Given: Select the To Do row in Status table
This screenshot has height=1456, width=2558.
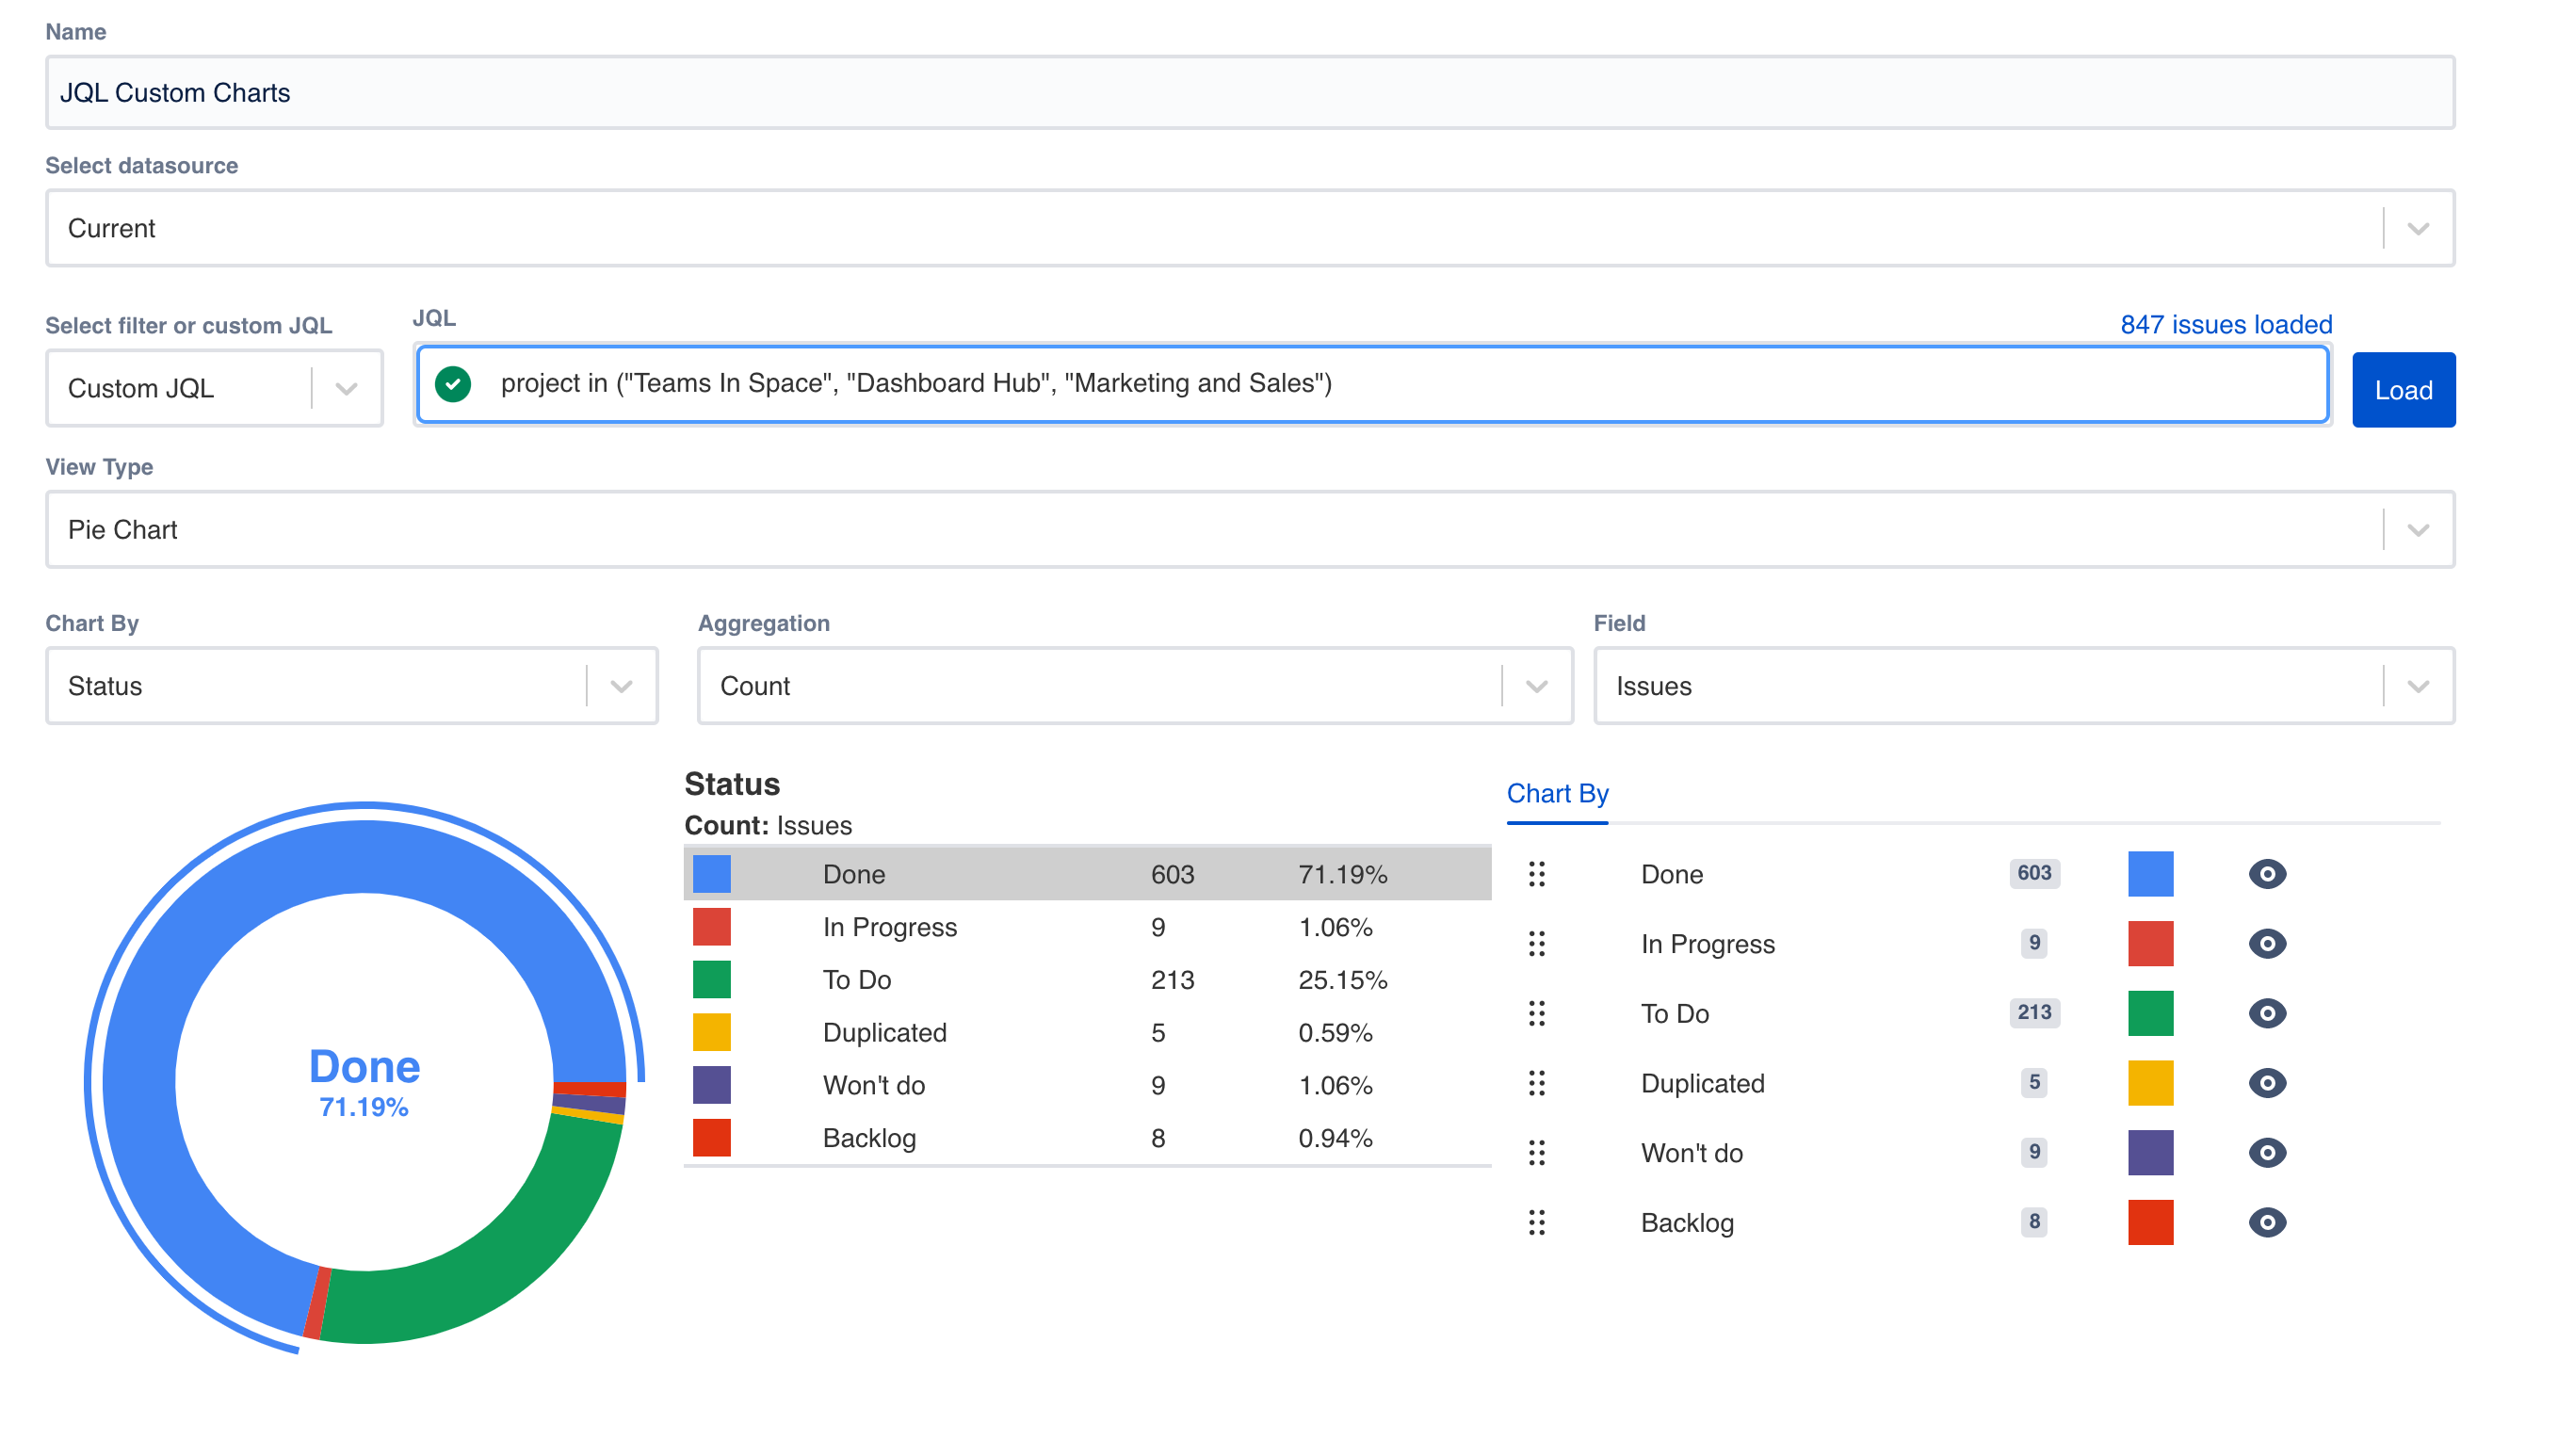Looking at the screenshot, I should [1086, 980].
